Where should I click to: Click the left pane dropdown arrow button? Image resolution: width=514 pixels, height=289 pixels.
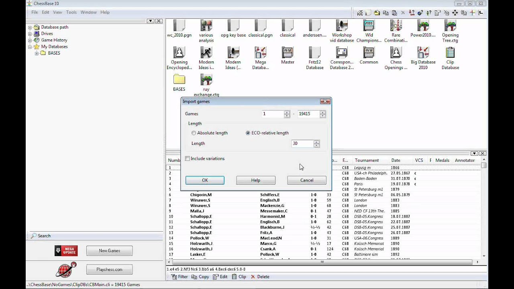coord(150,21)
